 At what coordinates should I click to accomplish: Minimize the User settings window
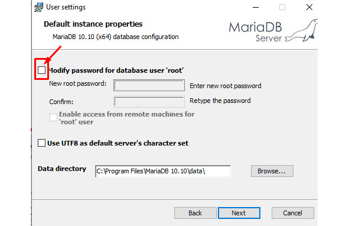tap(256, 7)
